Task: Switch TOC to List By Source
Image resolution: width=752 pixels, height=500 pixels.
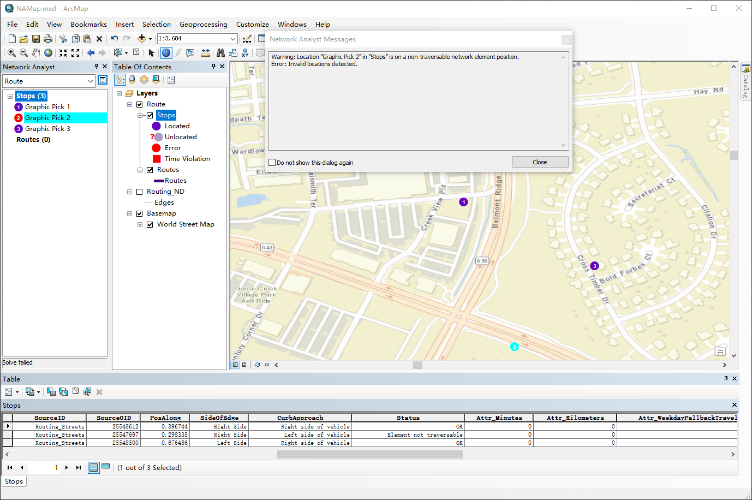Action: 132,80
